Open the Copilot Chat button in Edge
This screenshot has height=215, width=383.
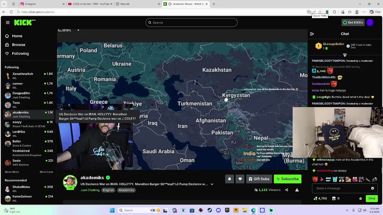(x=375, y=12)
